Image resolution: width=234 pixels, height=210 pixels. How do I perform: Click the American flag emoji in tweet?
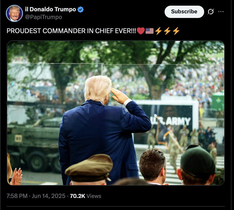pyautogui.click(x=149, y=31)
